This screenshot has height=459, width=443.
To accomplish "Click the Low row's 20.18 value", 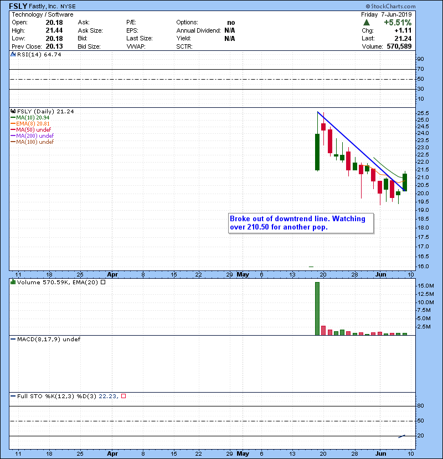I will (x=54, y=38).
